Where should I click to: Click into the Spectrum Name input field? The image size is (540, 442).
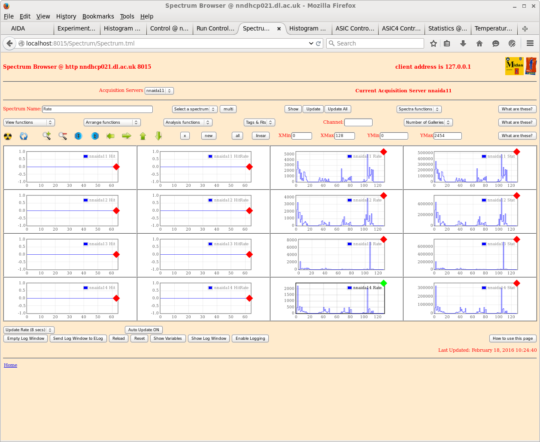coord(97,109)
